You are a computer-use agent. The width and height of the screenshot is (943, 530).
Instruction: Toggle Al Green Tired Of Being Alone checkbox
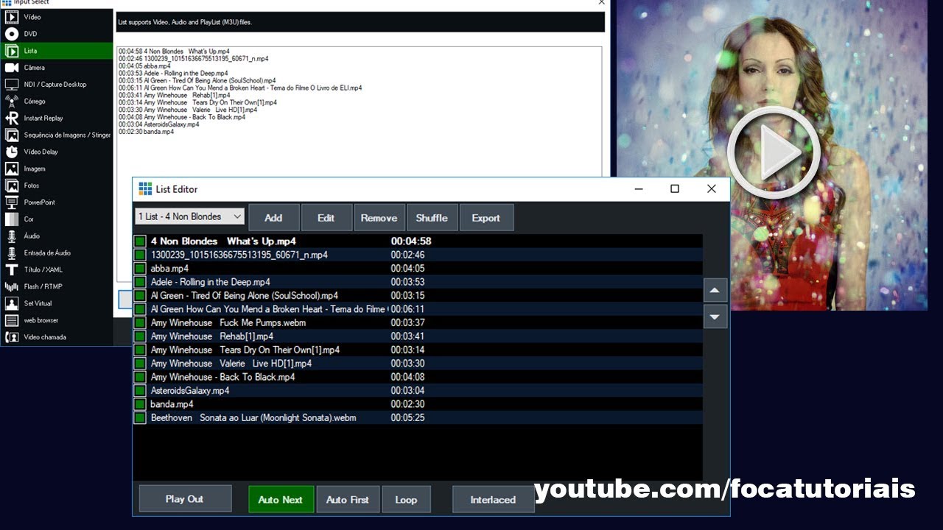[140, 295]
